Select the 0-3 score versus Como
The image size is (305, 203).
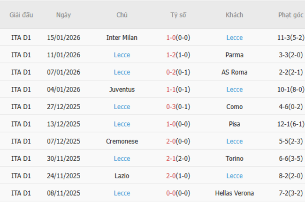point(171,107)
